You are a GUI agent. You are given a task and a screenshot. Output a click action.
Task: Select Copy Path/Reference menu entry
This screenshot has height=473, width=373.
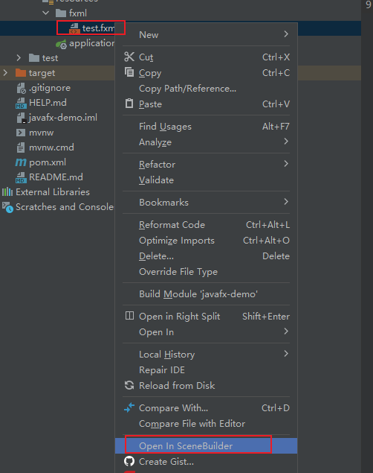(206, 89)
